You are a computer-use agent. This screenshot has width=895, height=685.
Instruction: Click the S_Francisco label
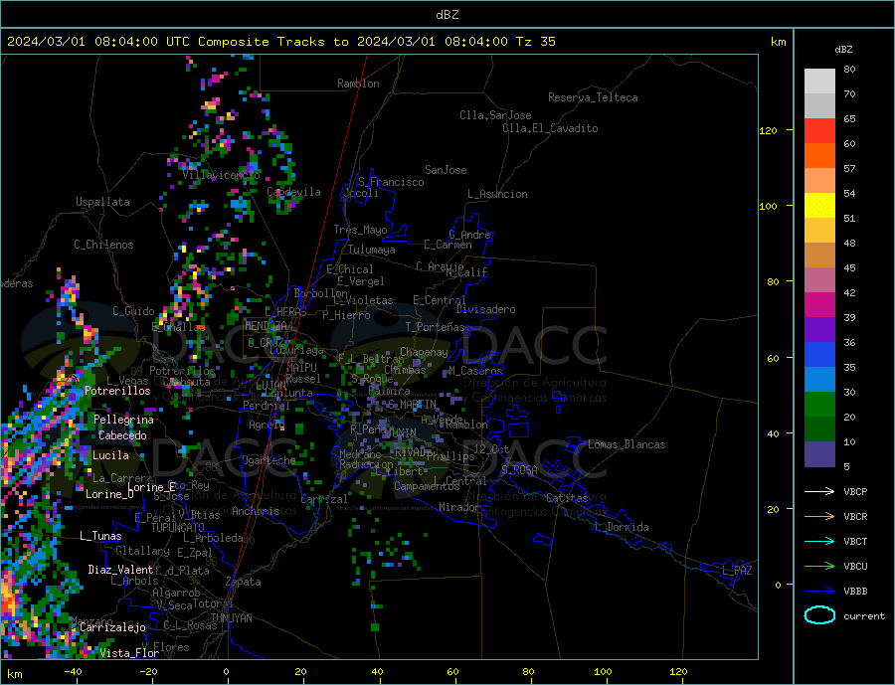click(391, 182)
